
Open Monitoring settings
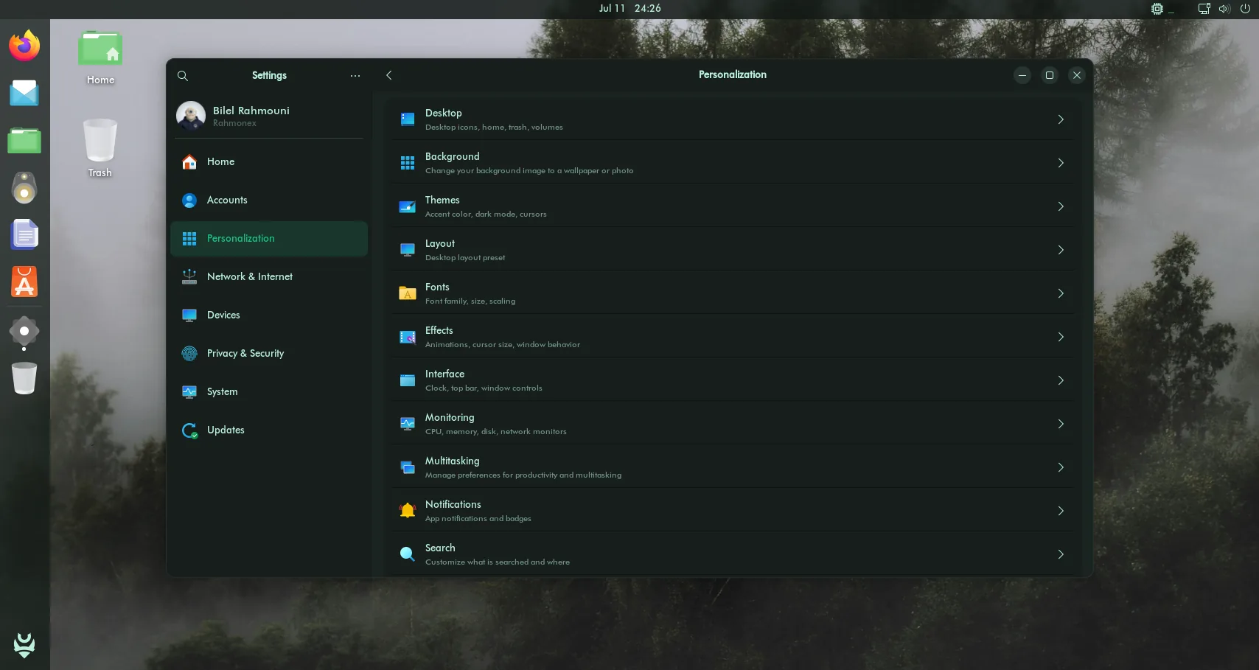pos(733,424)
